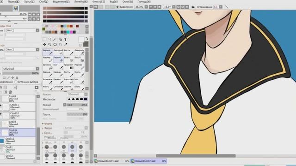Screen dimensions: 296x166
Task: Toggle transparent color box below foreground swatch
Action: pos(80,45)
